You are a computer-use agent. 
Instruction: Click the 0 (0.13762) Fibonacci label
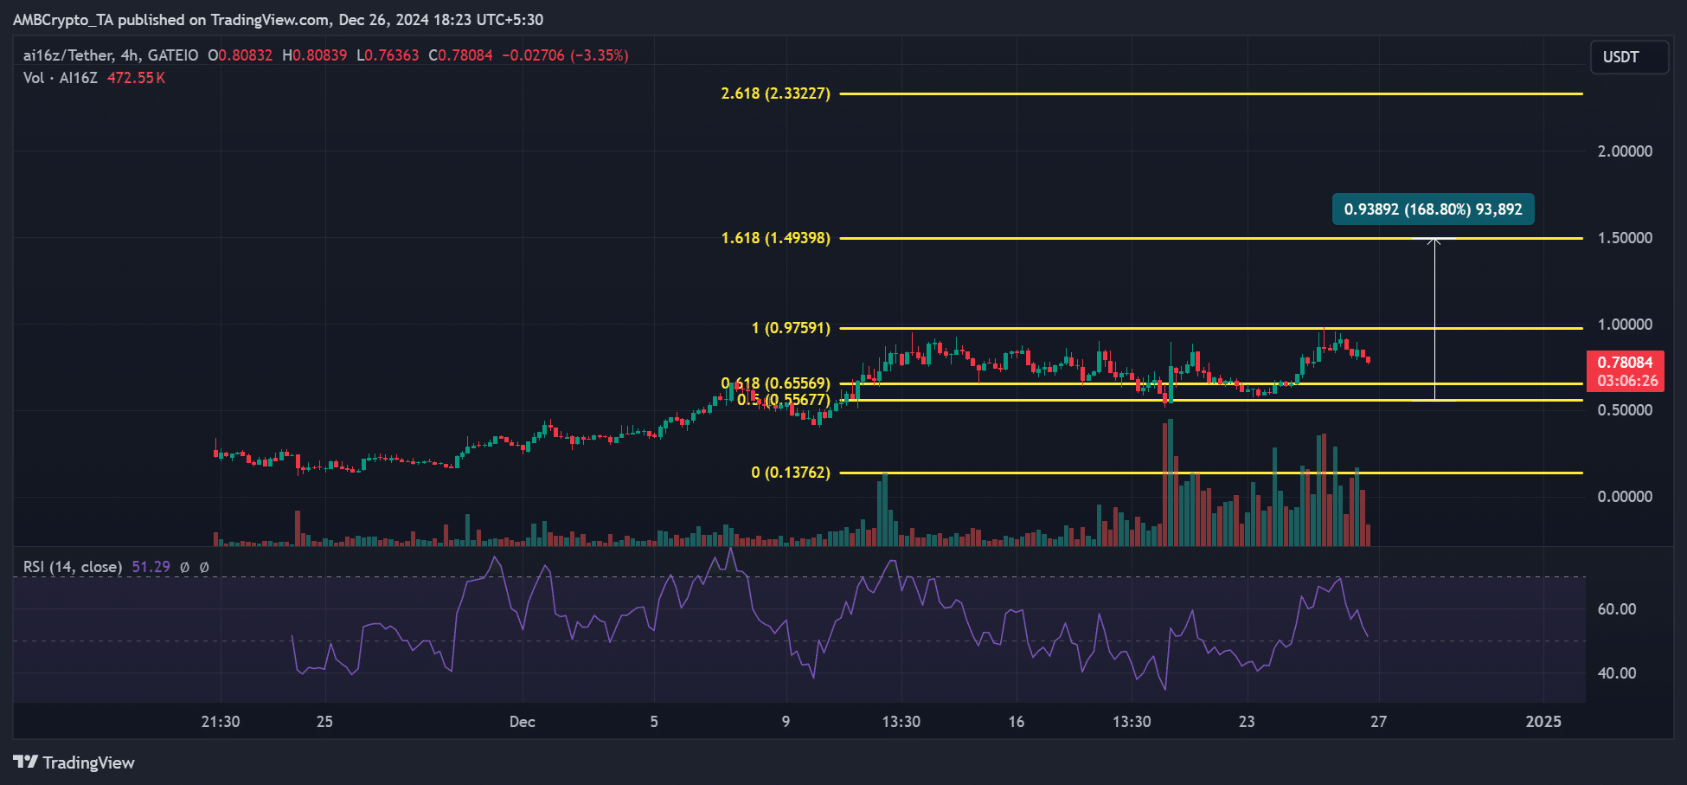(x=791, y=473)
